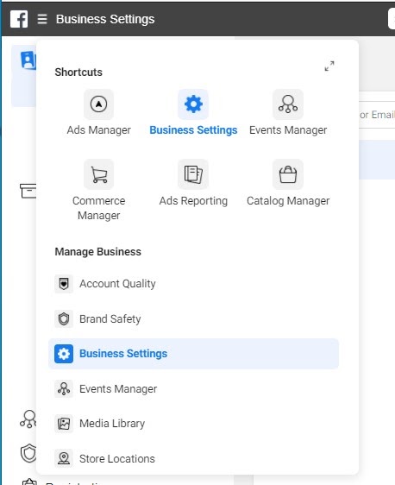The image size is (395, 485).
Task: Toggle the hamburger menu icon
Action: point(42,19)
